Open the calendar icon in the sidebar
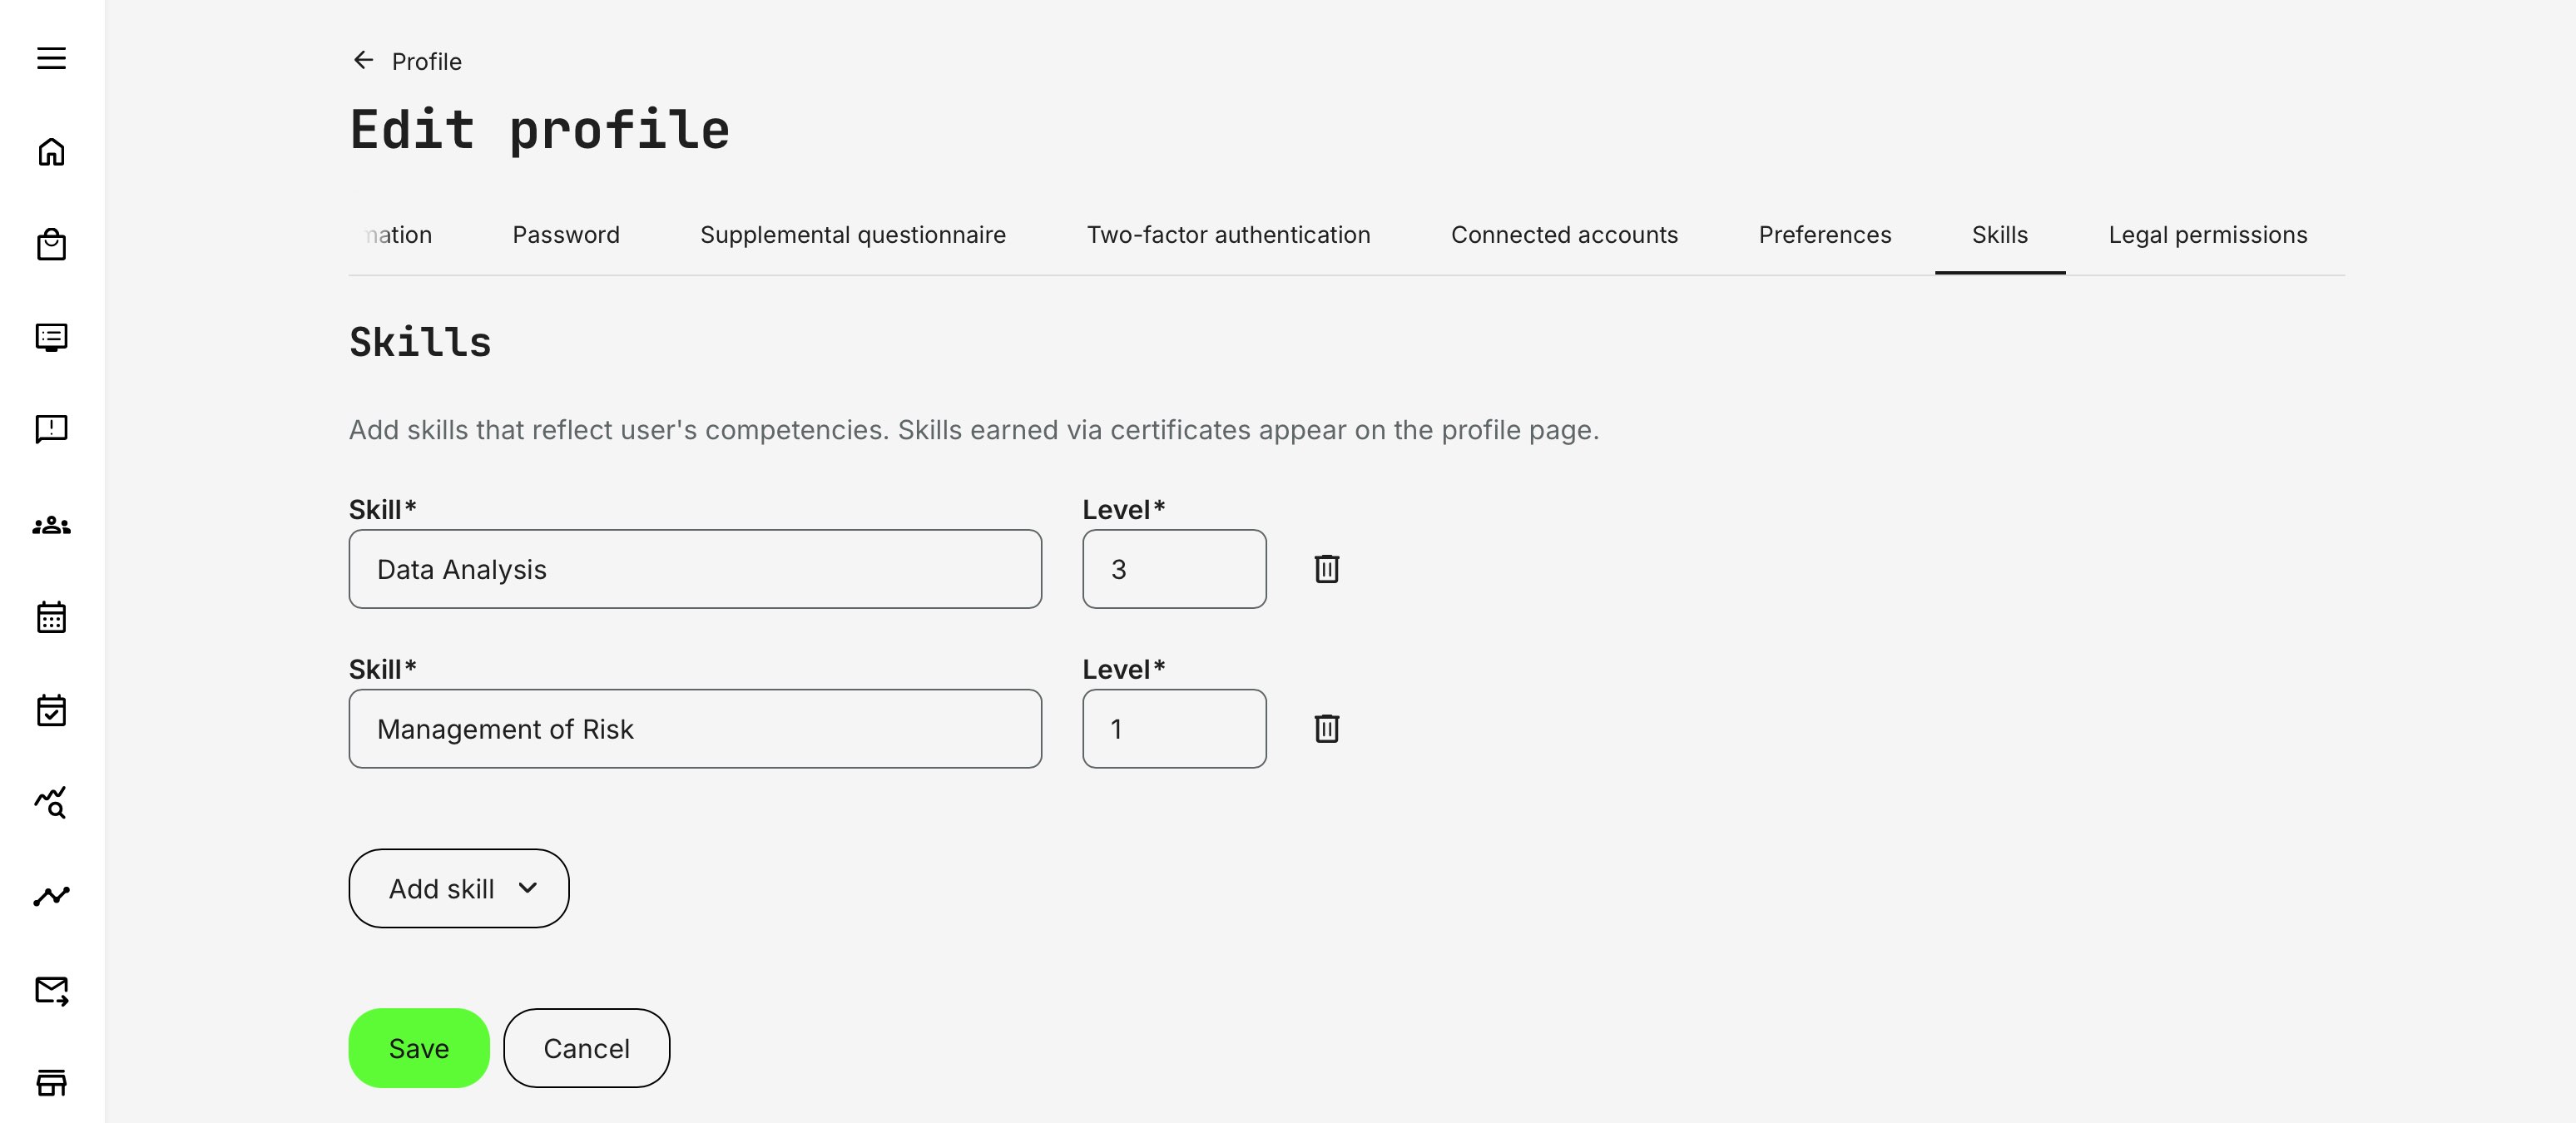 click(50, 617)
